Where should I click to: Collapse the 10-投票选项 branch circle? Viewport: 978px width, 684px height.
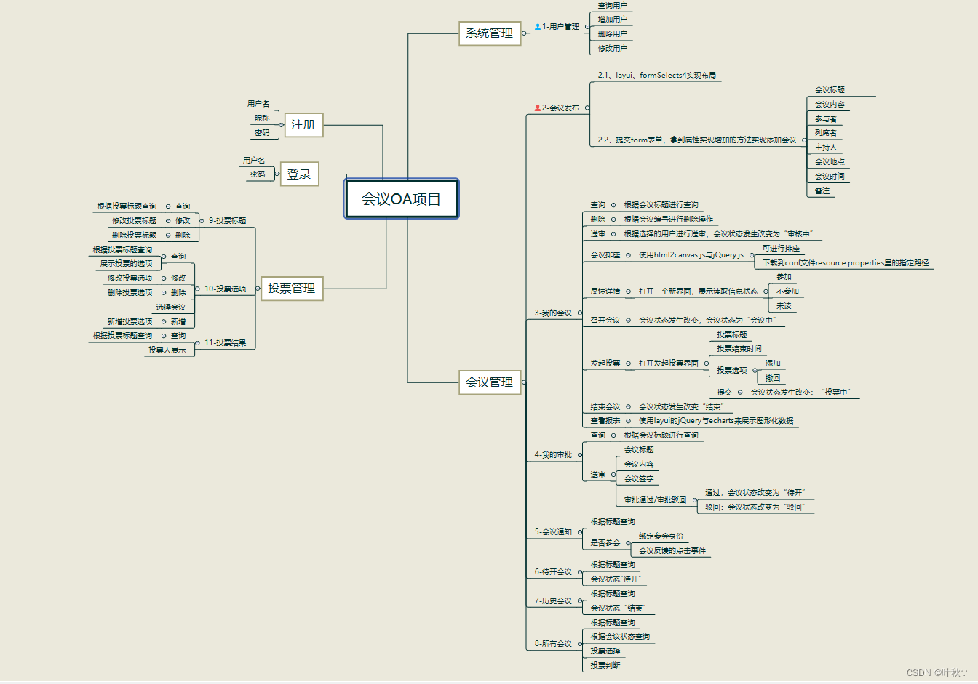coord(197,289)
